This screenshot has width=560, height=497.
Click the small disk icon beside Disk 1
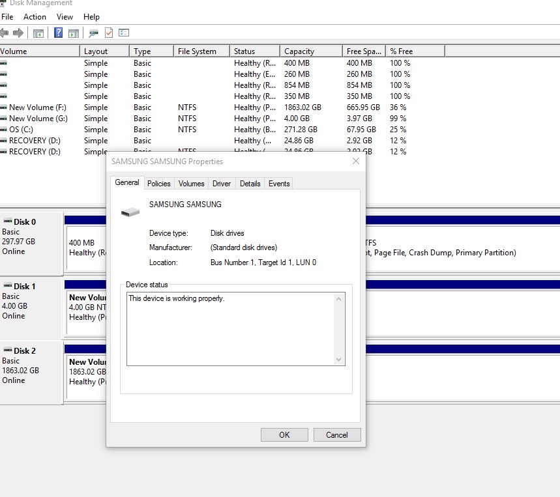pos(8,286)
